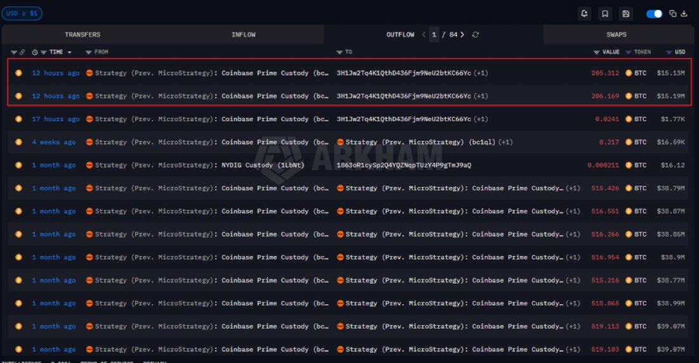Click chain icon at start of 519.103 row
The image size is (699, 363).
(x=19, y=349)
